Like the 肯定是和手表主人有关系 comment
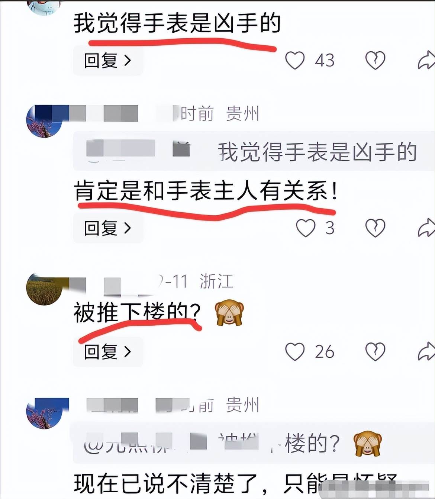The image size is (435, 499). tap(306, 228)
